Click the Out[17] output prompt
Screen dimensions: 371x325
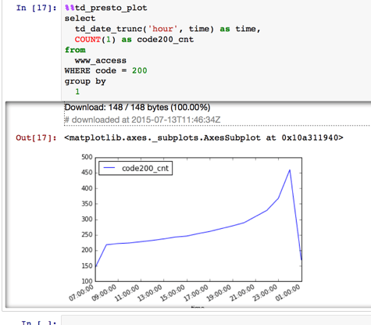pos(36,137)
